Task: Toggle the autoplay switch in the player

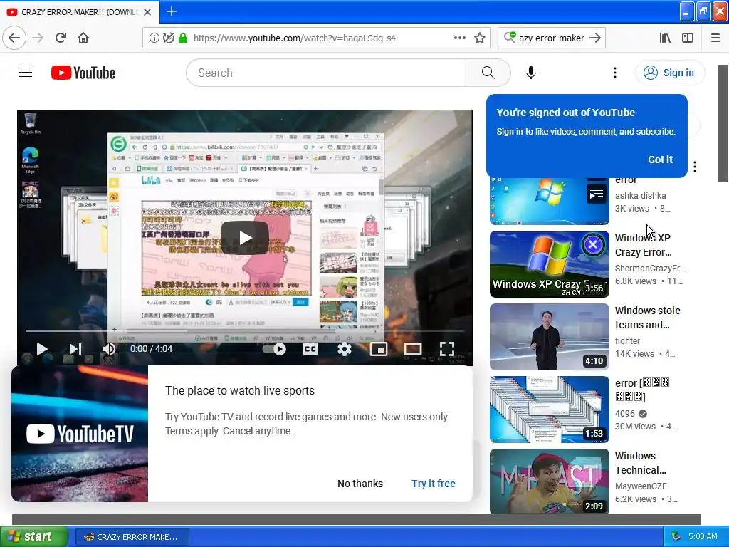Action: [x=274, y=349]
